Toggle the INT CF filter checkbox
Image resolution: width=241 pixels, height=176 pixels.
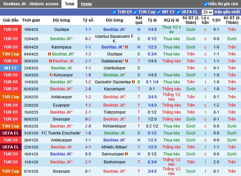159,12
